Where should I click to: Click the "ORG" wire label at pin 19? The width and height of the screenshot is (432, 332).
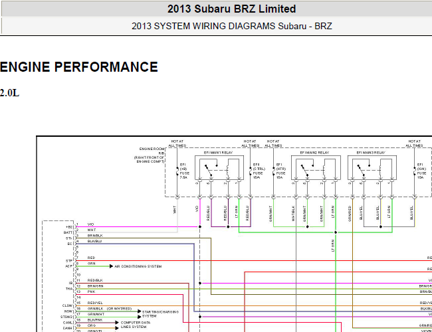coord(92,325)
